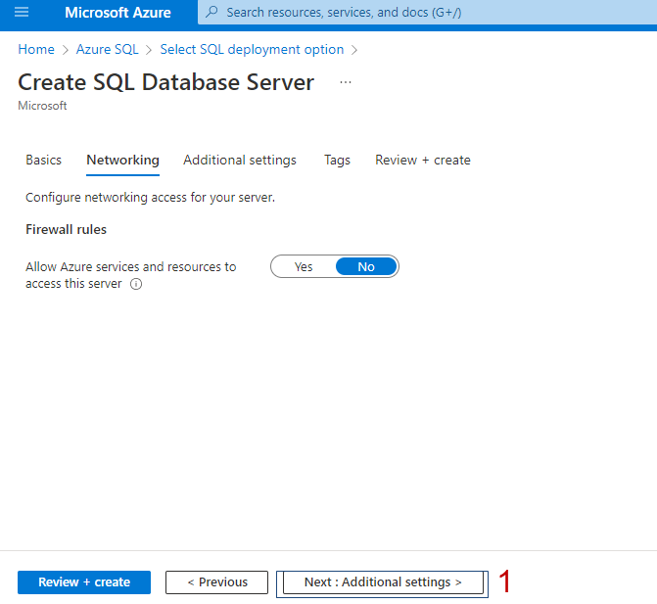The width and height of the screenshot is (657, 604).
Task: Switch to the Basics tab
Action: click(x=44, y=160)
